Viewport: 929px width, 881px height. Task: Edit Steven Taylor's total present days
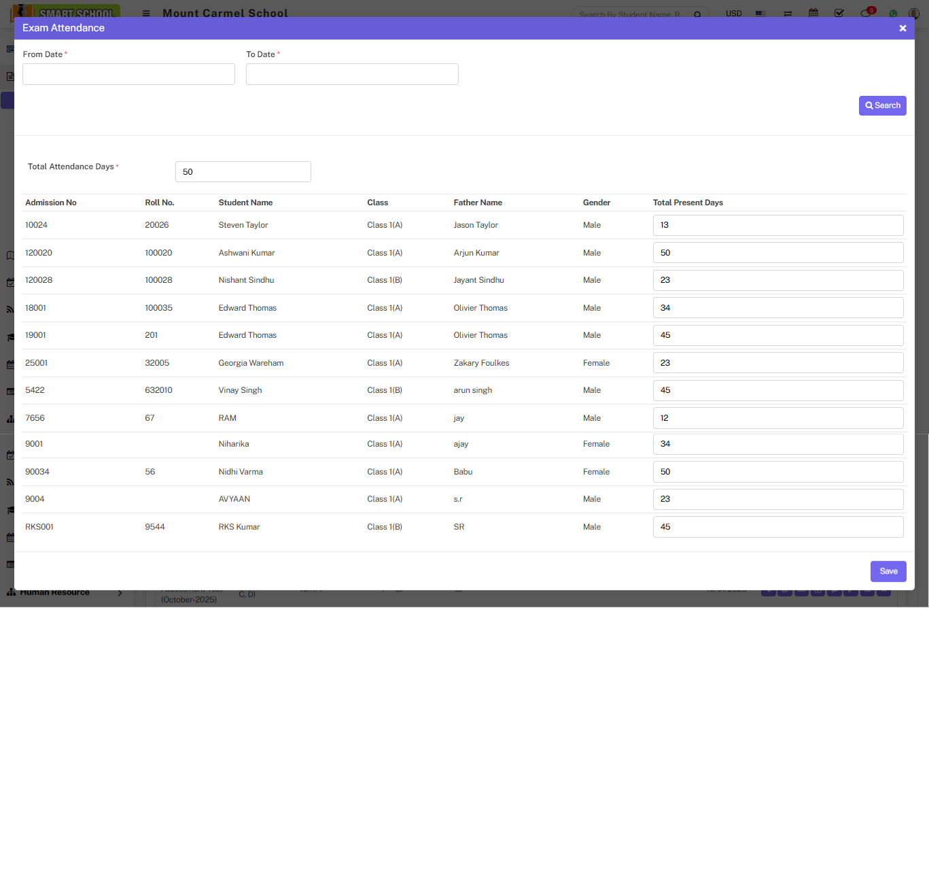[x=777, y=225]
